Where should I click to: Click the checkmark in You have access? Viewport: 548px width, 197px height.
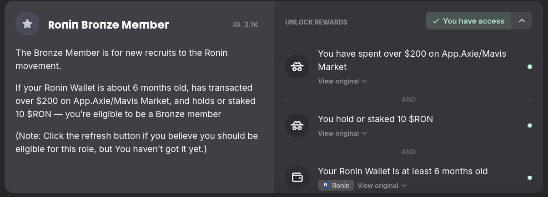pos(436,21)
